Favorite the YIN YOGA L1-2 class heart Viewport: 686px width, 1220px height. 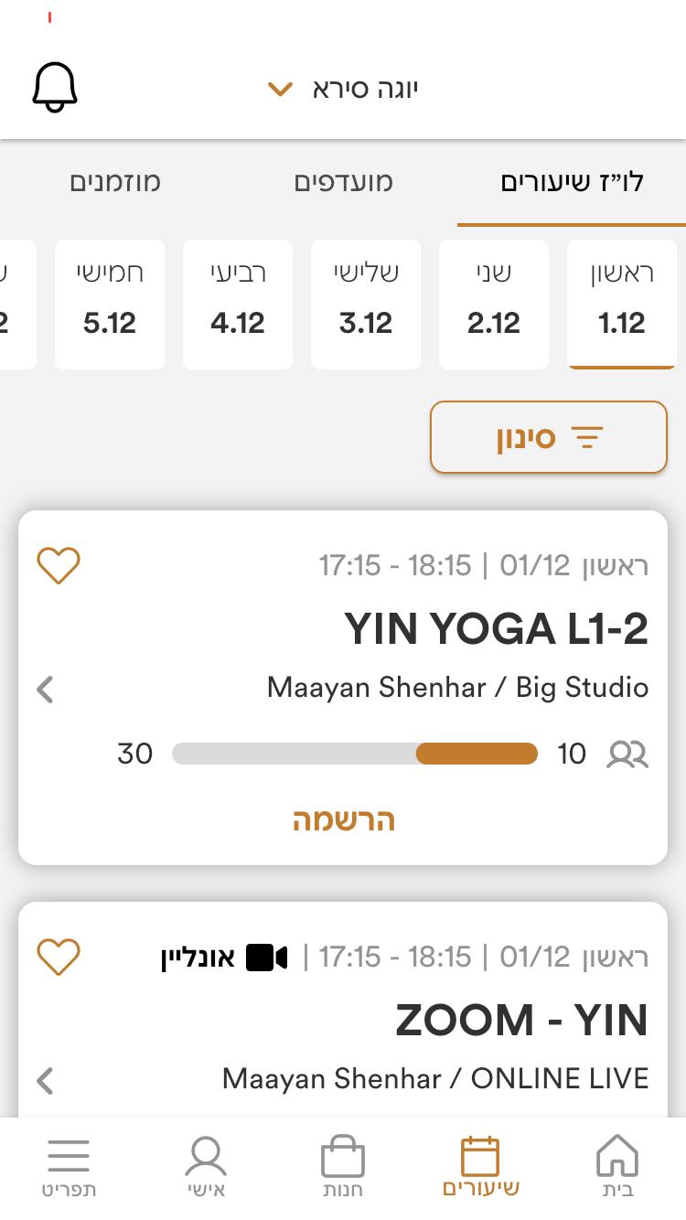pos(59,566)
